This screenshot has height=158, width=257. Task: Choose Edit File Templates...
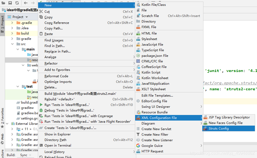click(x=169, y=96)
